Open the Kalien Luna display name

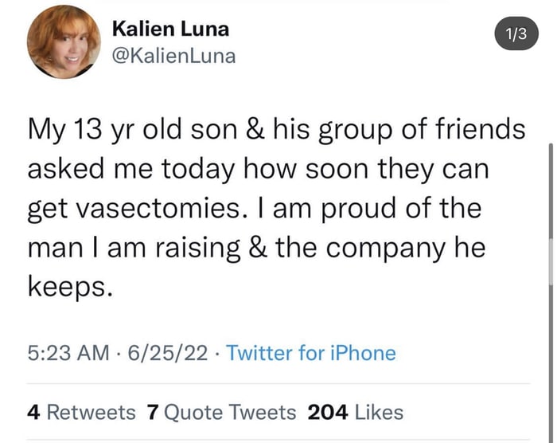click(170, 29)
